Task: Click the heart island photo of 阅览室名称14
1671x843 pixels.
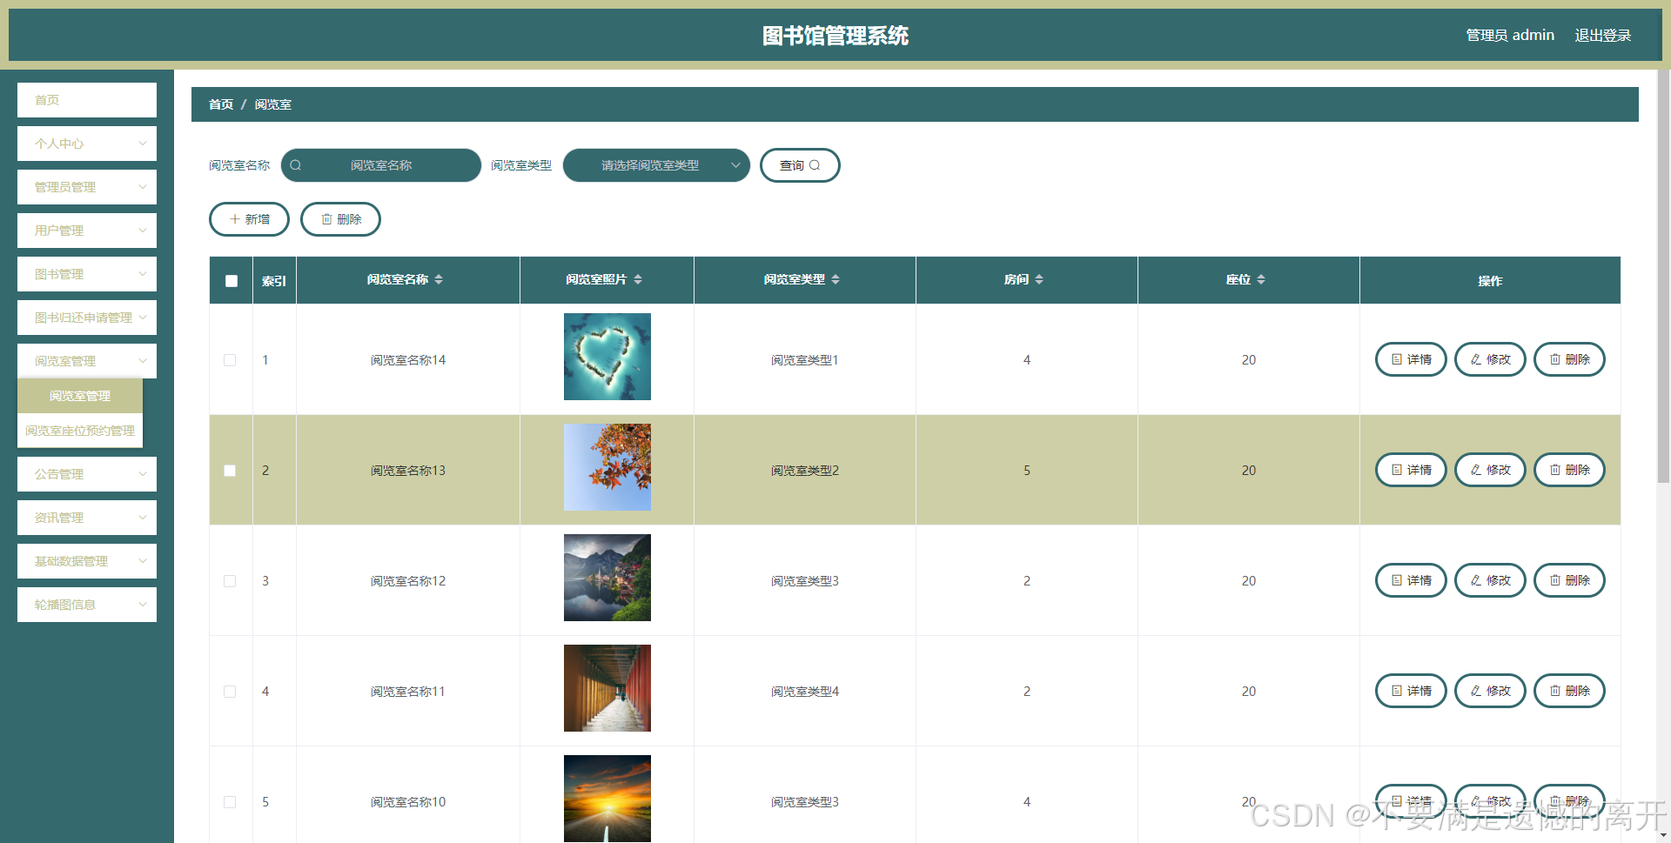Action: pos(607,356)
